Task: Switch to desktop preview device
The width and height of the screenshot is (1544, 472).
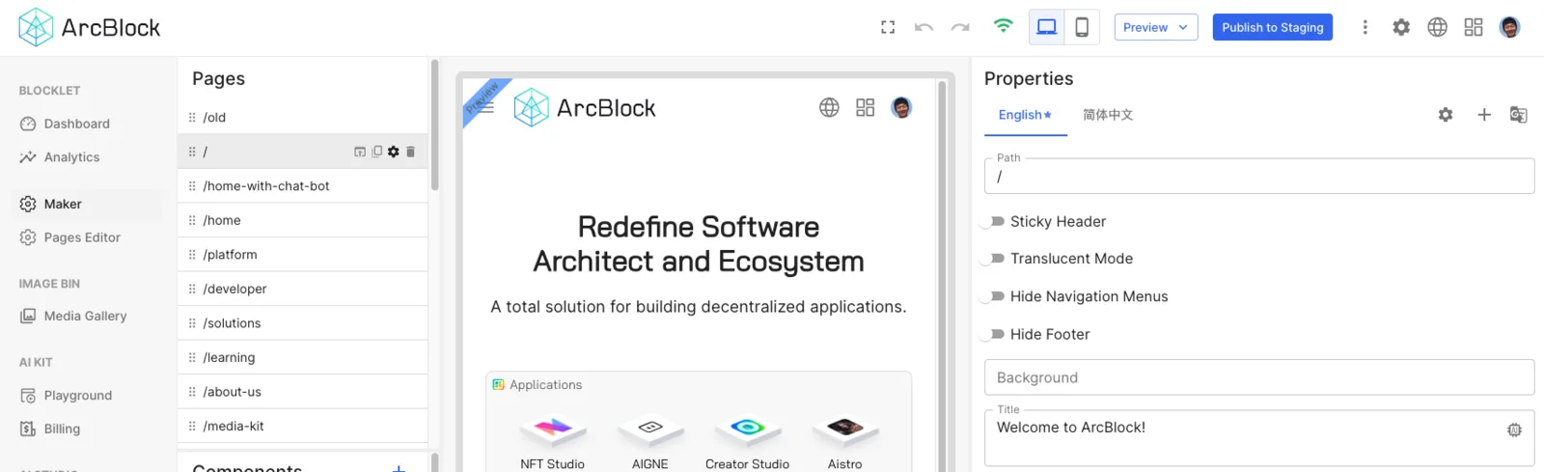Action: point(1047,27)
